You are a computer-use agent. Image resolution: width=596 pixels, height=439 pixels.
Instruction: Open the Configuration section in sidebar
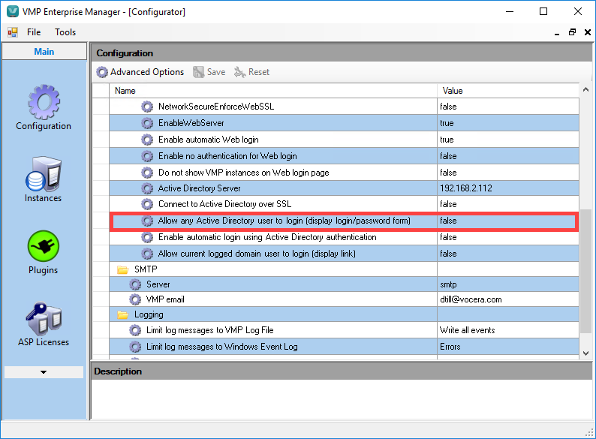44,107
